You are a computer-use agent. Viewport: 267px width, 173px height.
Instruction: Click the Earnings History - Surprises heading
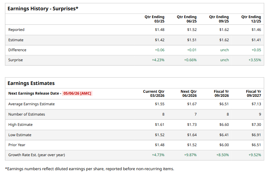click(x=43, y=8)
